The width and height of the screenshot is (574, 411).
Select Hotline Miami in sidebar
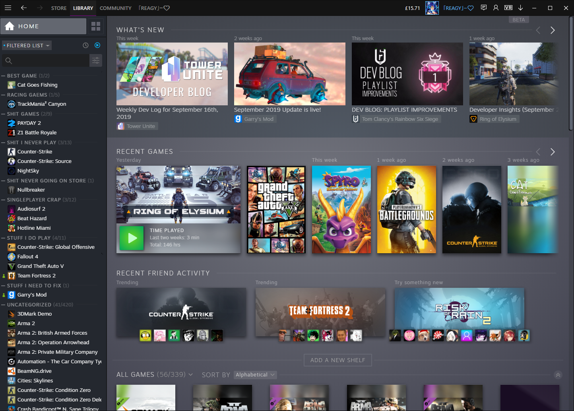tap(34, 228)
